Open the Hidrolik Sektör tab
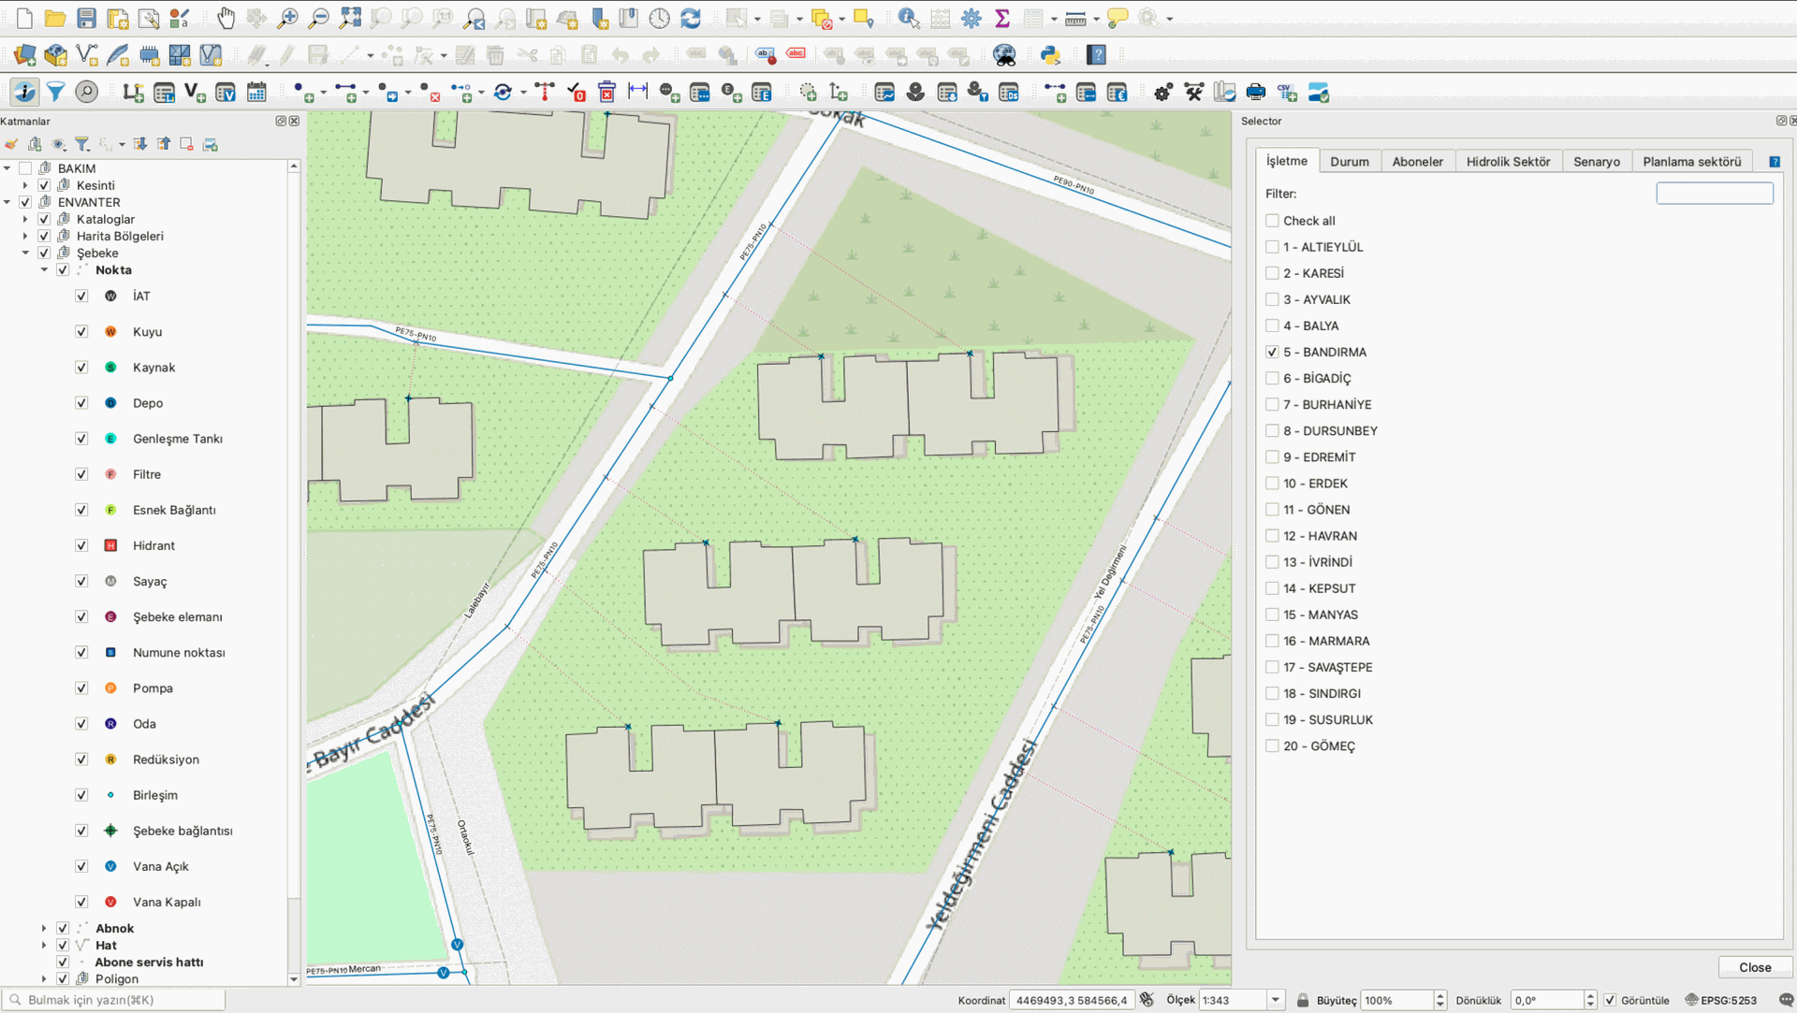The image size is (1797, 1013). click(x=1507, y=161)
